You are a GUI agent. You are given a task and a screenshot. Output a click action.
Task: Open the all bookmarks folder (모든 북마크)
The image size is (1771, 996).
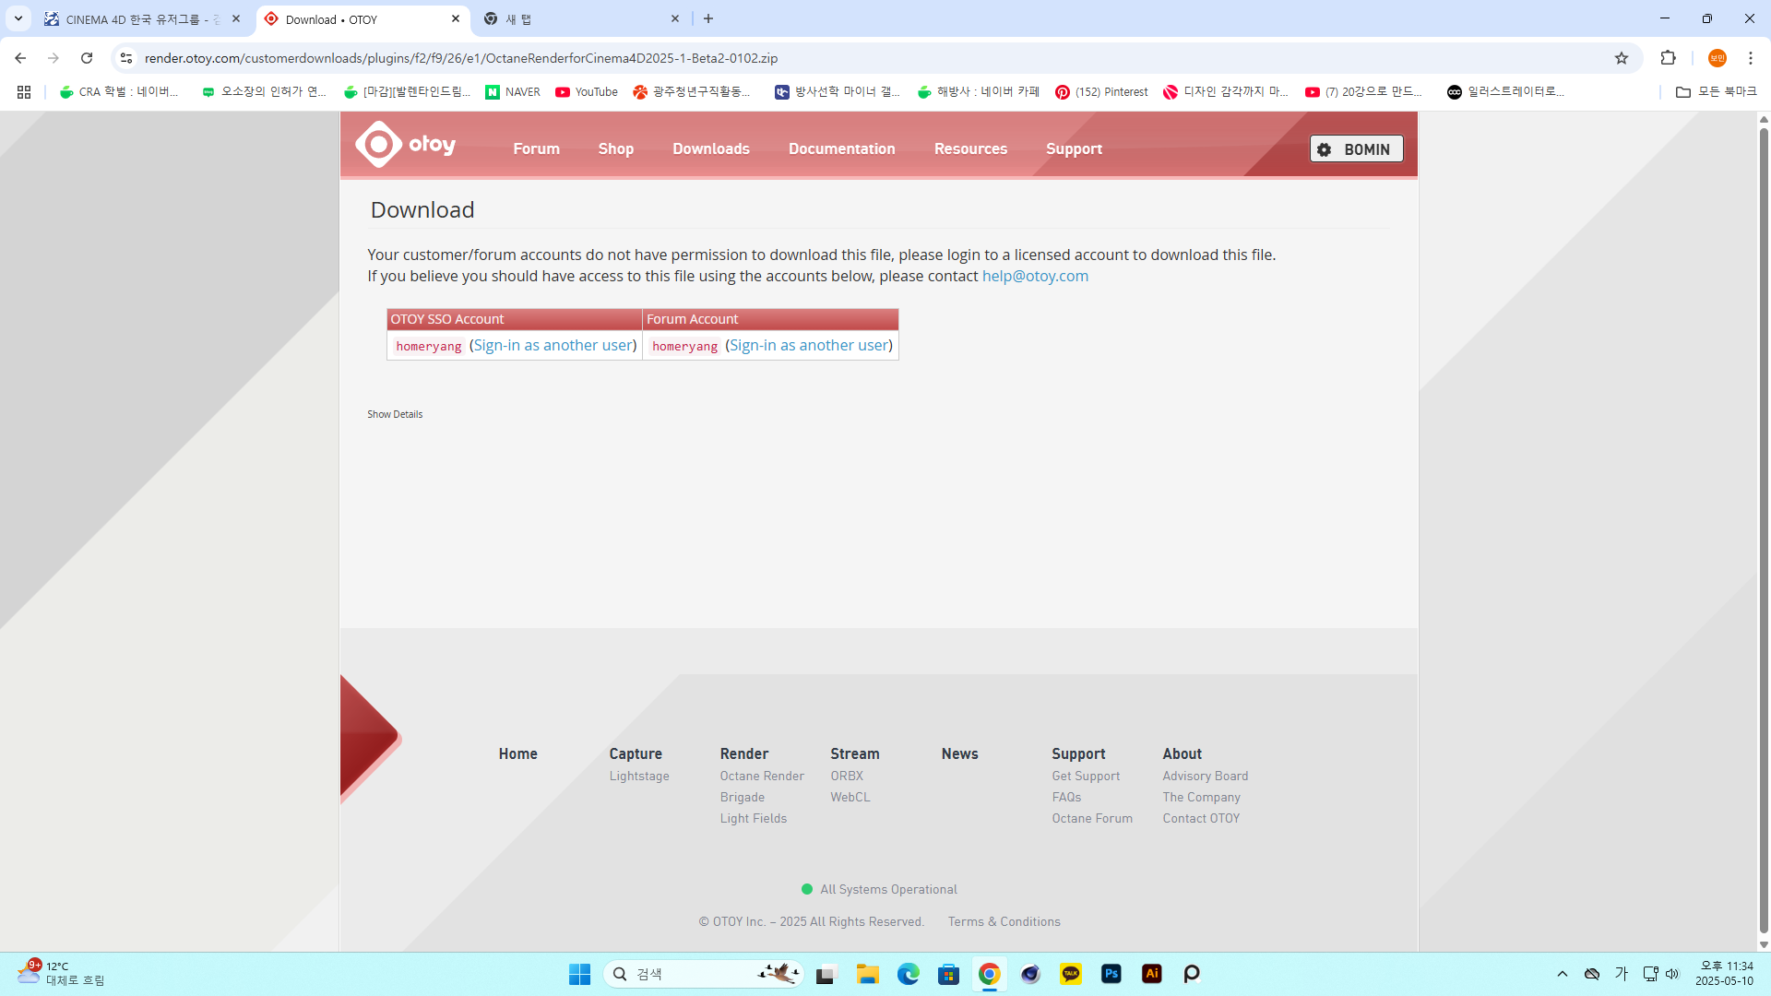coord(1717,92)
